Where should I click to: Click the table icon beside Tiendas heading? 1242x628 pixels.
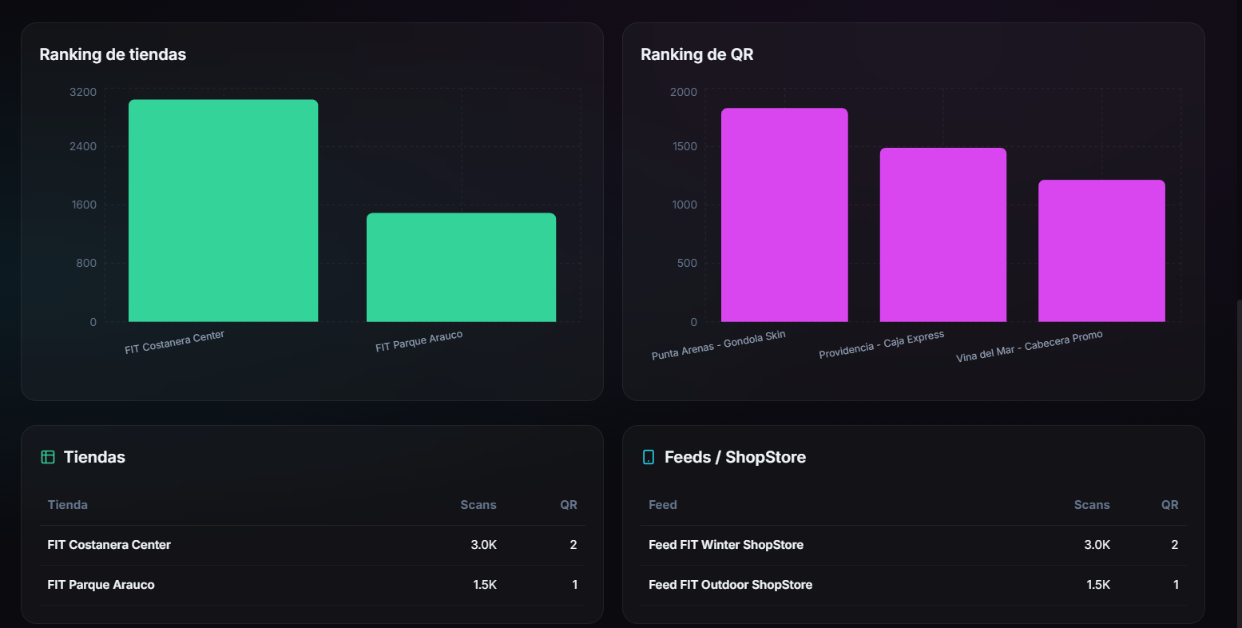[x=48, y=457]
